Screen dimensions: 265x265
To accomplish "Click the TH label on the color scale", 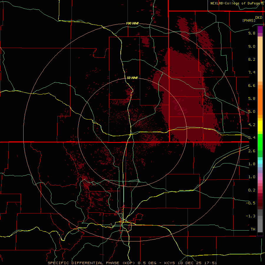I will (x=253, y=229).
